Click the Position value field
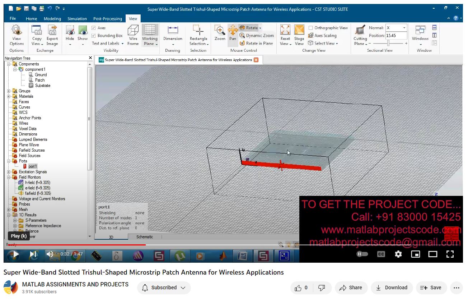468x299 pixels. (396, 36)
